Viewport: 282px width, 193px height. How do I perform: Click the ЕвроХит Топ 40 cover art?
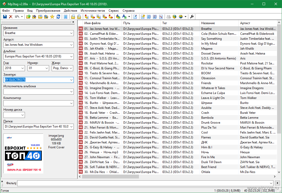tap(23, 154)
